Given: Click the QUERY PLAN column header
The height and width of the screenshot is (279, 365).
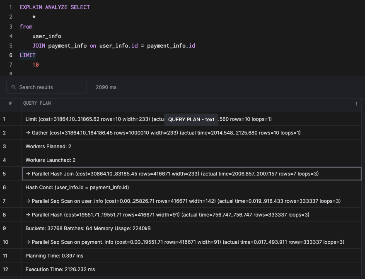Looking at the screenshot, I should pos(37,103).
